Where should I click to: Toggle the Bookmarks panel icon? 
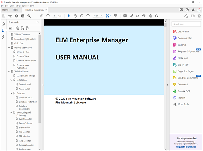(x=3, y=30)
